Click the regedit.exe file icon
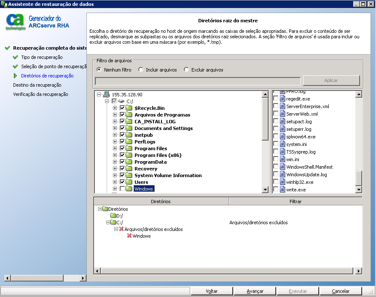This screenshot has width=376, height=297. click(x=282, y=99)
